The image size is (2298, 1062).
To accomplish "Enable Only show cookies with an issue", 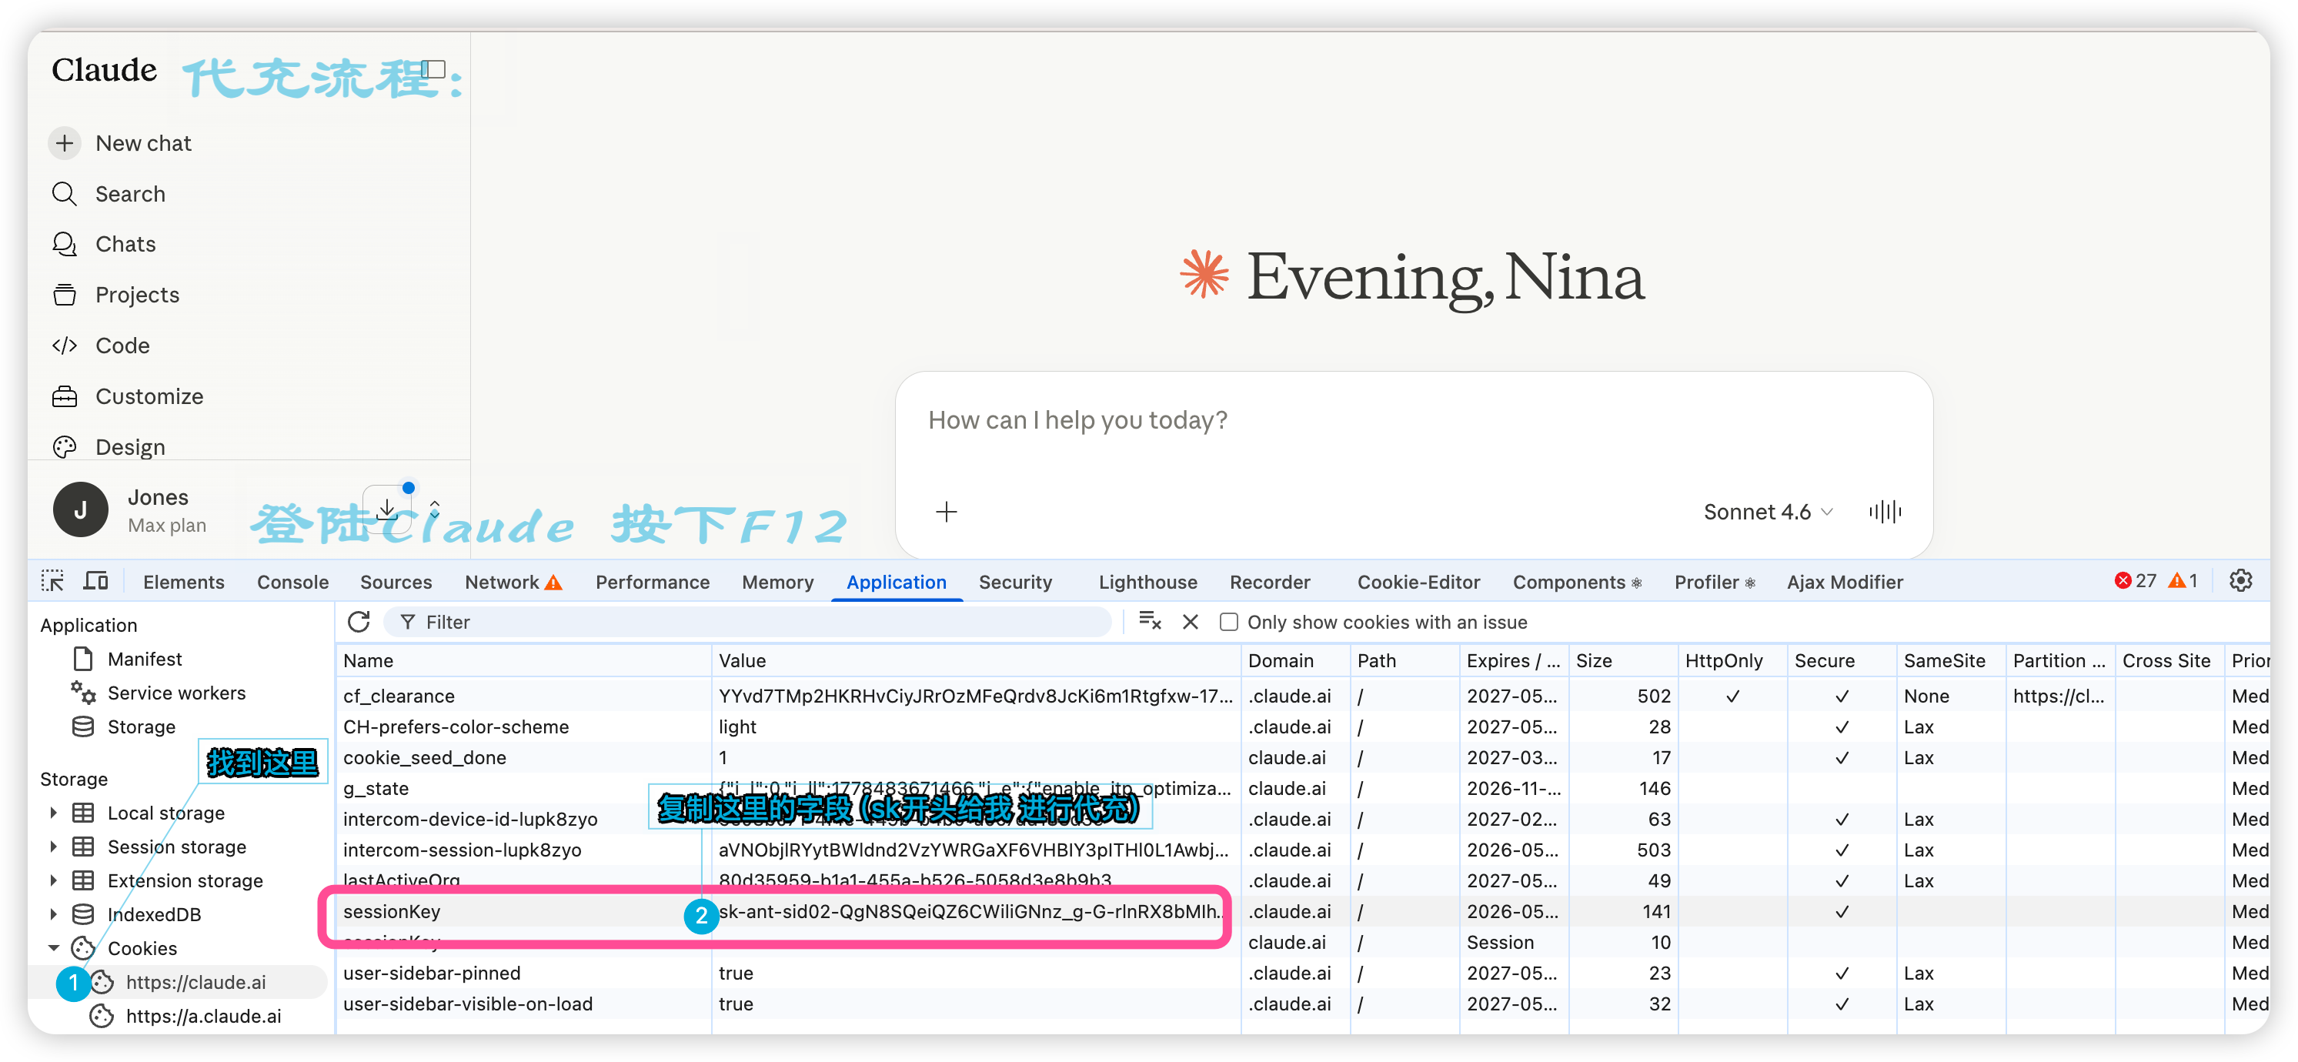I will tap(1228, 622).
